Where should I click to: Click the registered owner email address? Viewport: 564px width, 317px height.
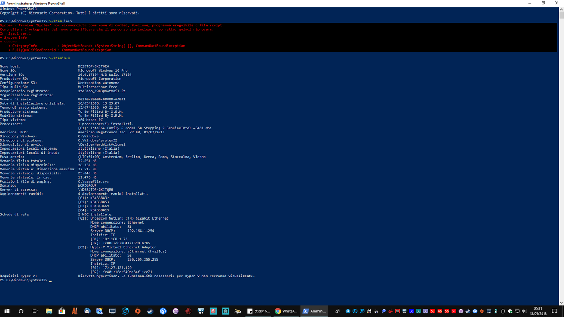coord(102,91)
